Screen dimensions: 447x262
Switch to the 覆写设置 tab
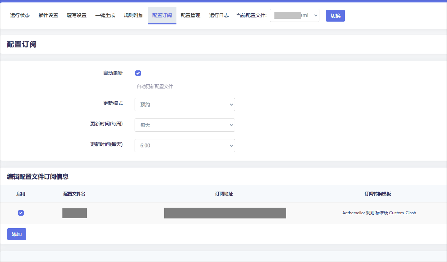(x=76, y=15)
